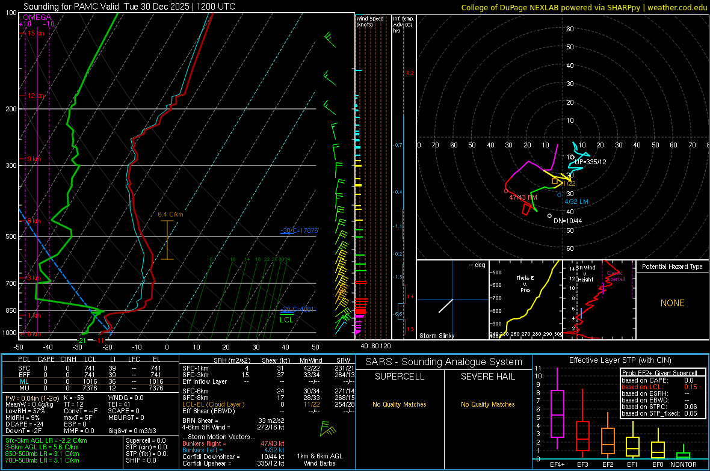The height and width of the screenshot is (471, 710).
Task: Click Bunkers Left = 4/32 kt entry
Action: pos(233,450)
